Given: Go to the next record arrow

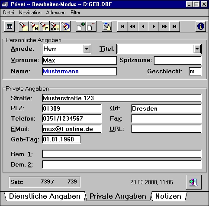Looking at the screenshot, I should pos(154,26).
